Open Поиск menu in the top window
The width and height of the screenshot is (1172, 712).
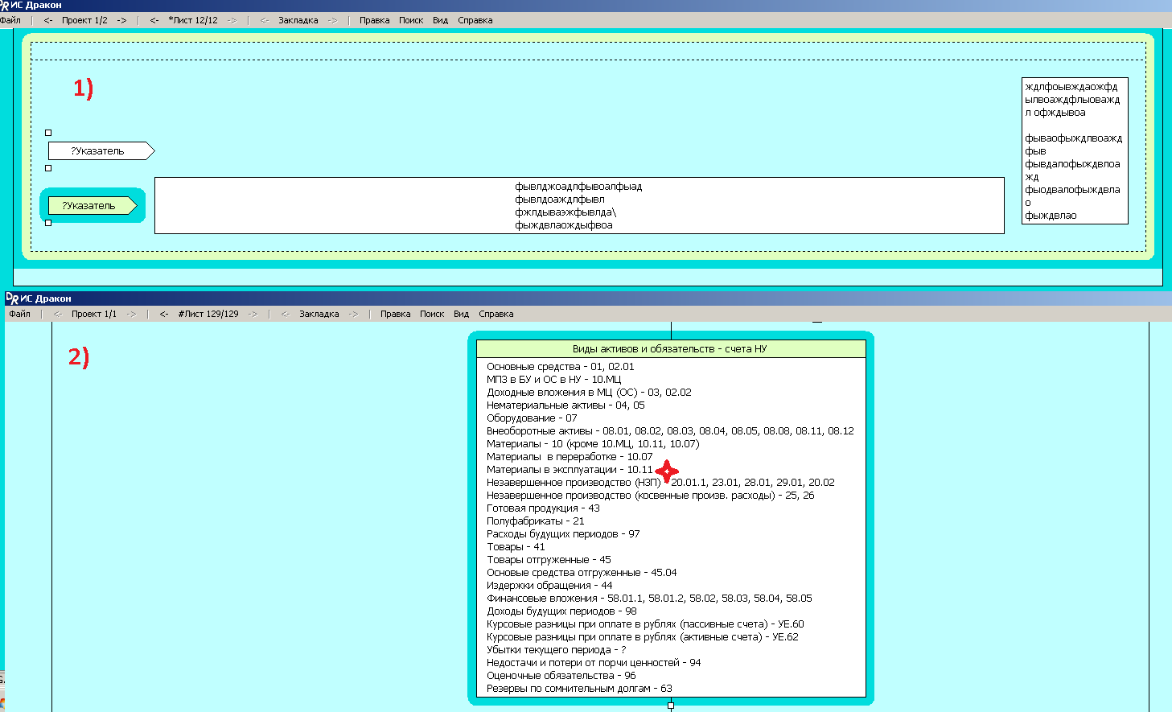tap(410, 20)
